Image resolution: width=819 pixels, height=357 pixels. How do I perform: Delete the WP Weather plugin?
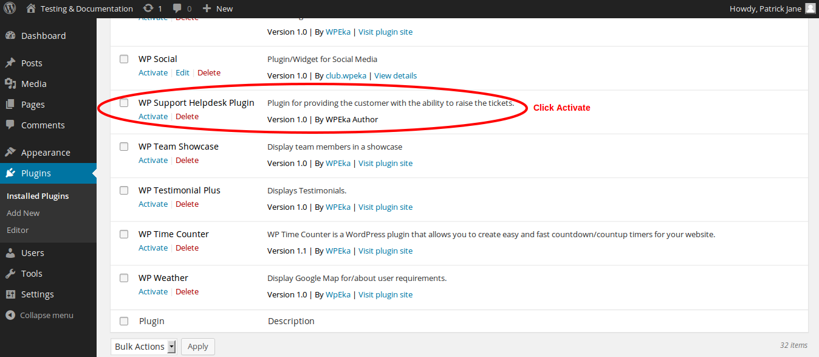click(x=187, y=291)
